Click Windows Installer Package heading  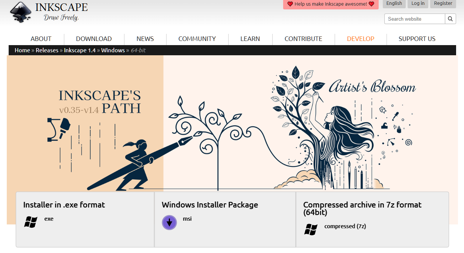point(210,205)
